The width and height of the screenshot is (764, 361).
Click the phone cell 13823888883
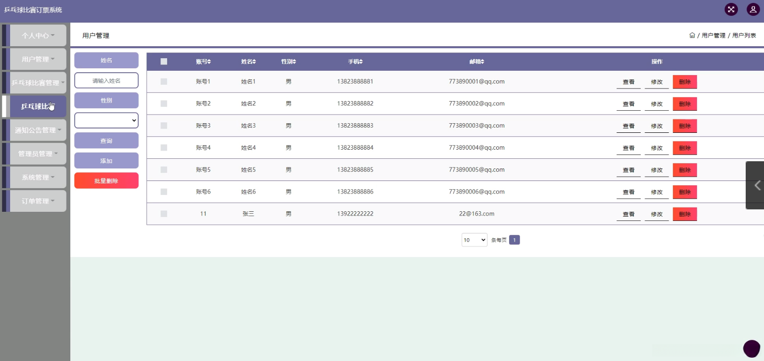(356, 126)
